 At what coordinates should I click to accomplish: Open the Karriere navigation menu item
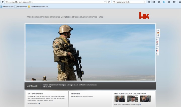pyautogui.click(x=85, y=17)
